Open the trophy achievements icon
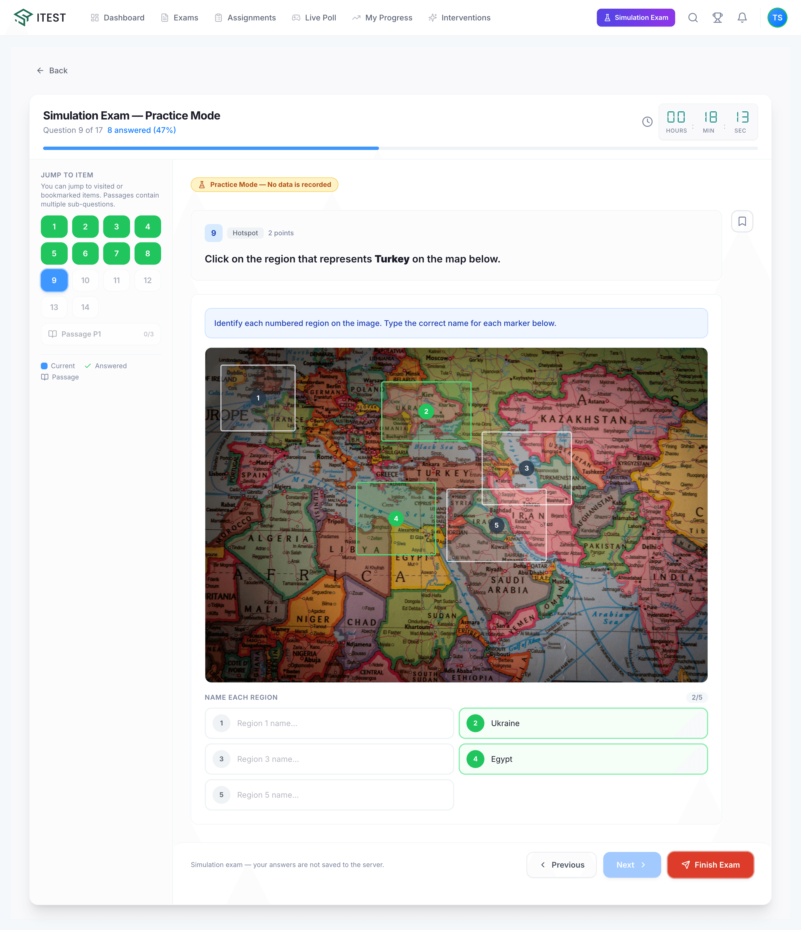 [x=718, y=18]
